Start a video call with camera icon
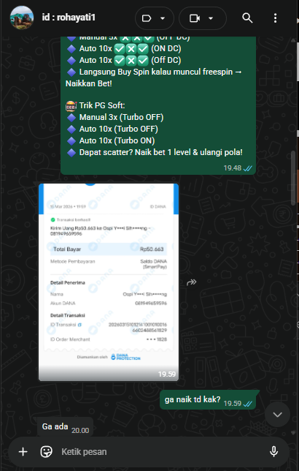The width and height of the screenshot is (299, 471). click(x=195, y=18)
